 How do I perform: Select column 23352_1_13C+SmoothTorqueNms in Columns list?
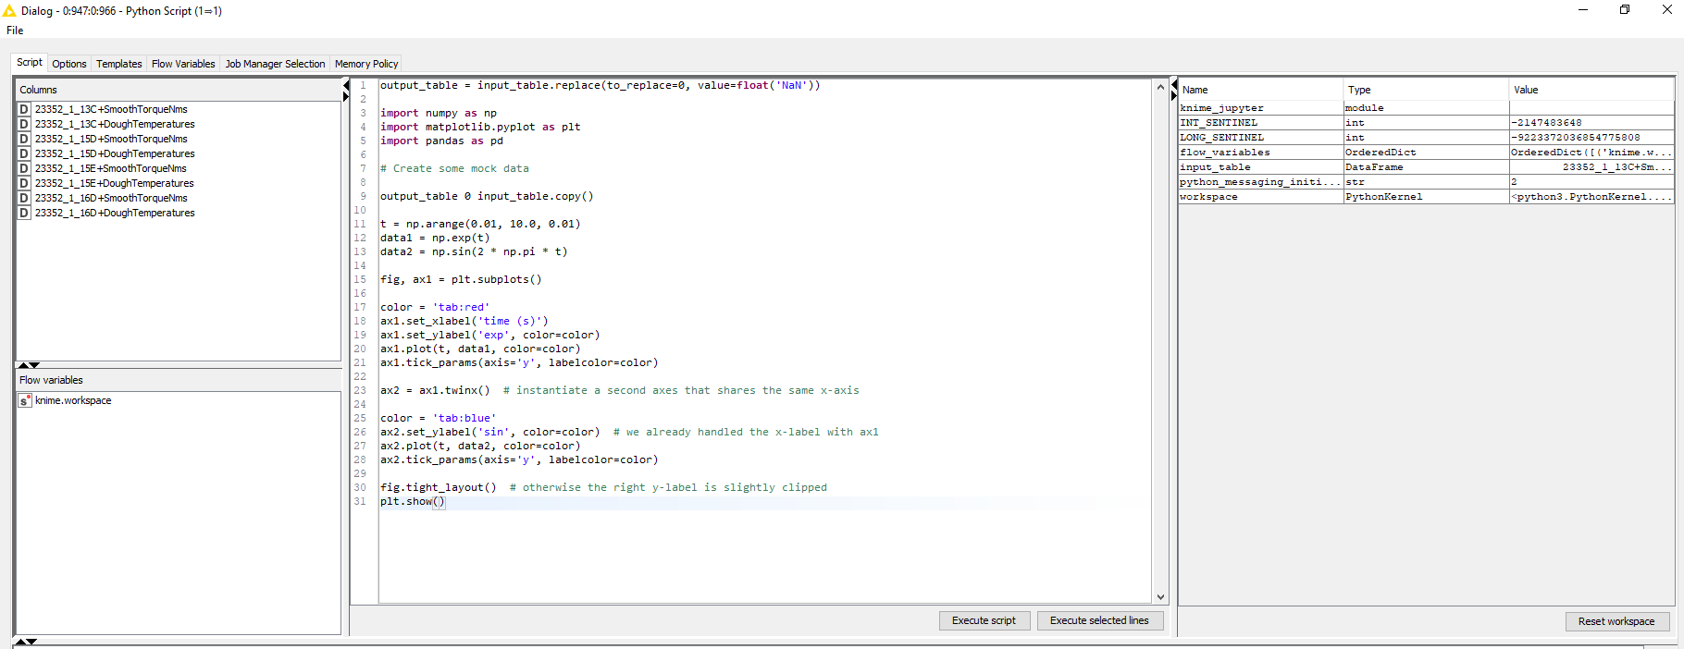point(111,109)
